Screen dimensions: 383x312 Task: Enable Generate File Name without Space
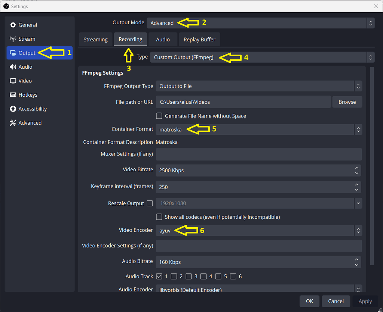pos(159,116)
